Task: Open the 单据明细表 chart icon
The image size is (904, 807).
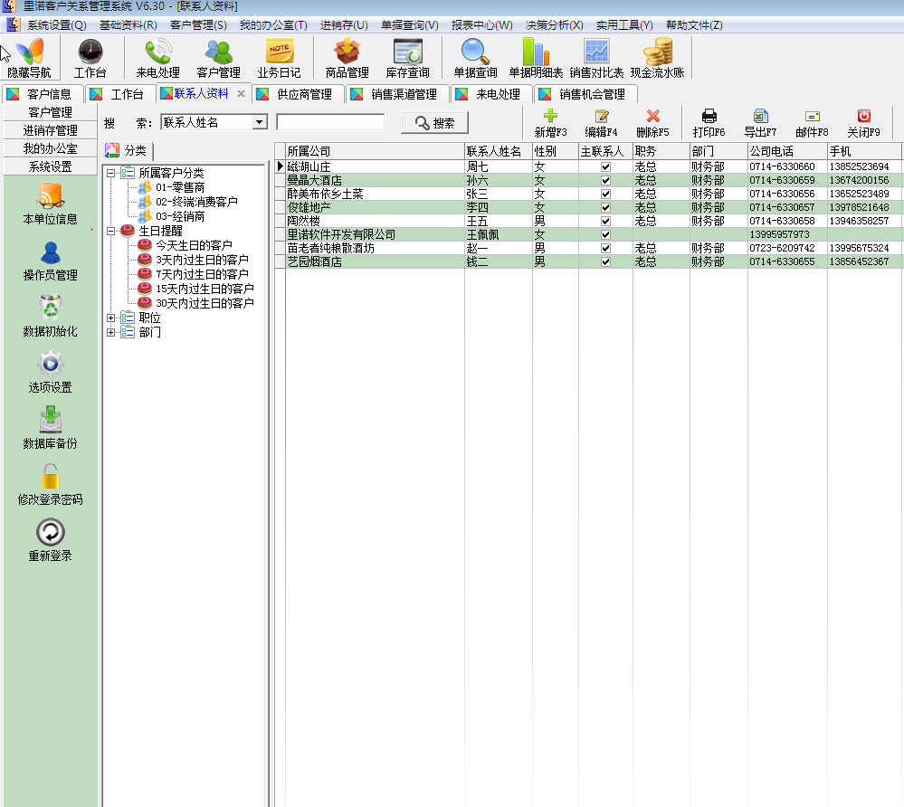Action: (537, 58)
